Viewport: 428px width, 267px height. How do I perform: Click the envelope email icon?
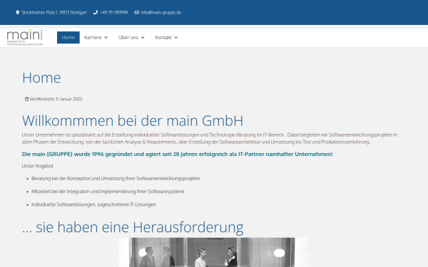point(137,13)
